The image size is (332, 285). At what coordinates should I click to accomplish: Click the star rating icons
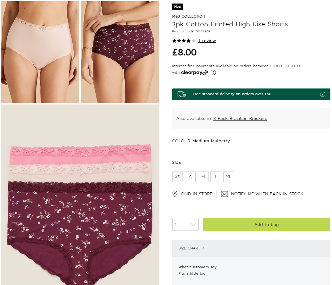click(x=184, y=41)
